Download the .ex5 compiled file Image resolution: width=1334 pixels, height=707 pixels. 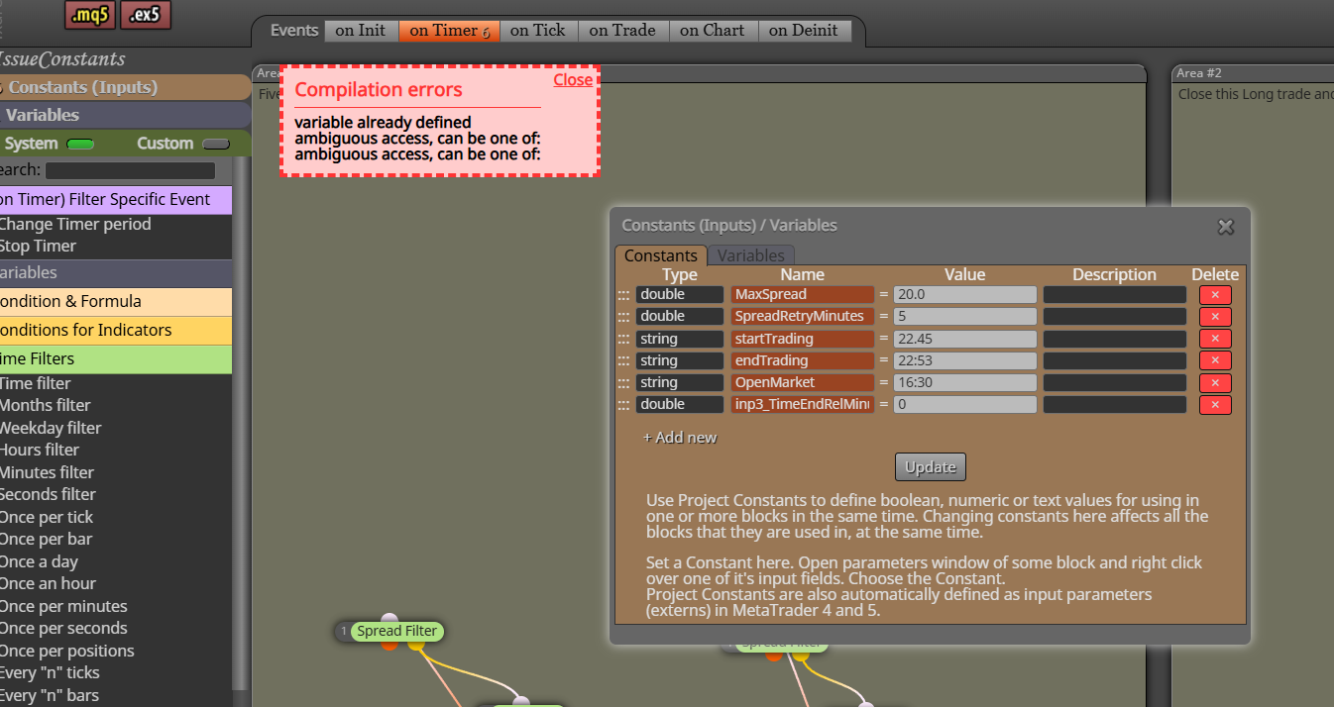[x=146, y=15]
